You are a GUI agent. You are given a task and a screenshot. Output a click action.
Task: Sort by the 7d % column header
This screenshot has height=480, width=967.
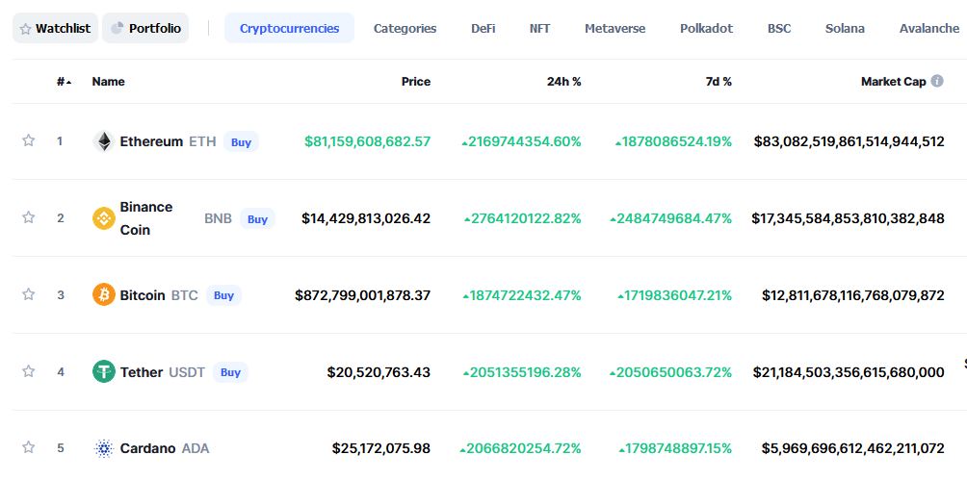[x=719, y=82]
